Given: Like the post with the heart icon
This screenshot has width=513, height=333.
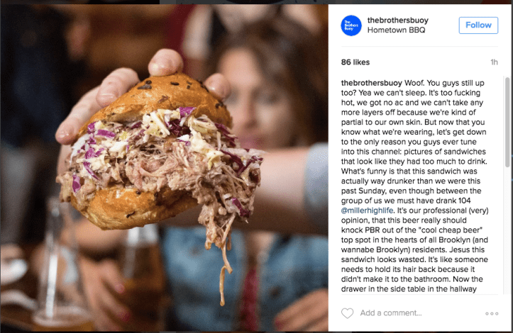Looking at the screenshot, I should (347, 313).
